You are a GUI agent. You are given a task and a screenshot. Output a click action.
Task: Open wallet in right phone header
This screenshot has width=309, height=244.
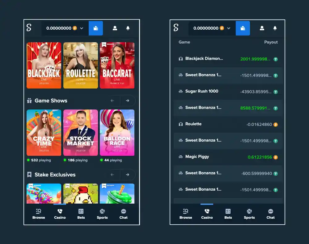coord(243,28)
